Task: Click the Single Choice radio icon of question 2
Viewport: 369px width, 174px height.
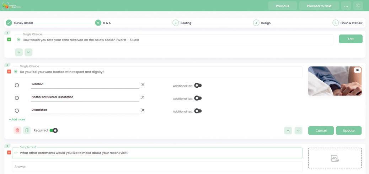Action: coord(16,71)
